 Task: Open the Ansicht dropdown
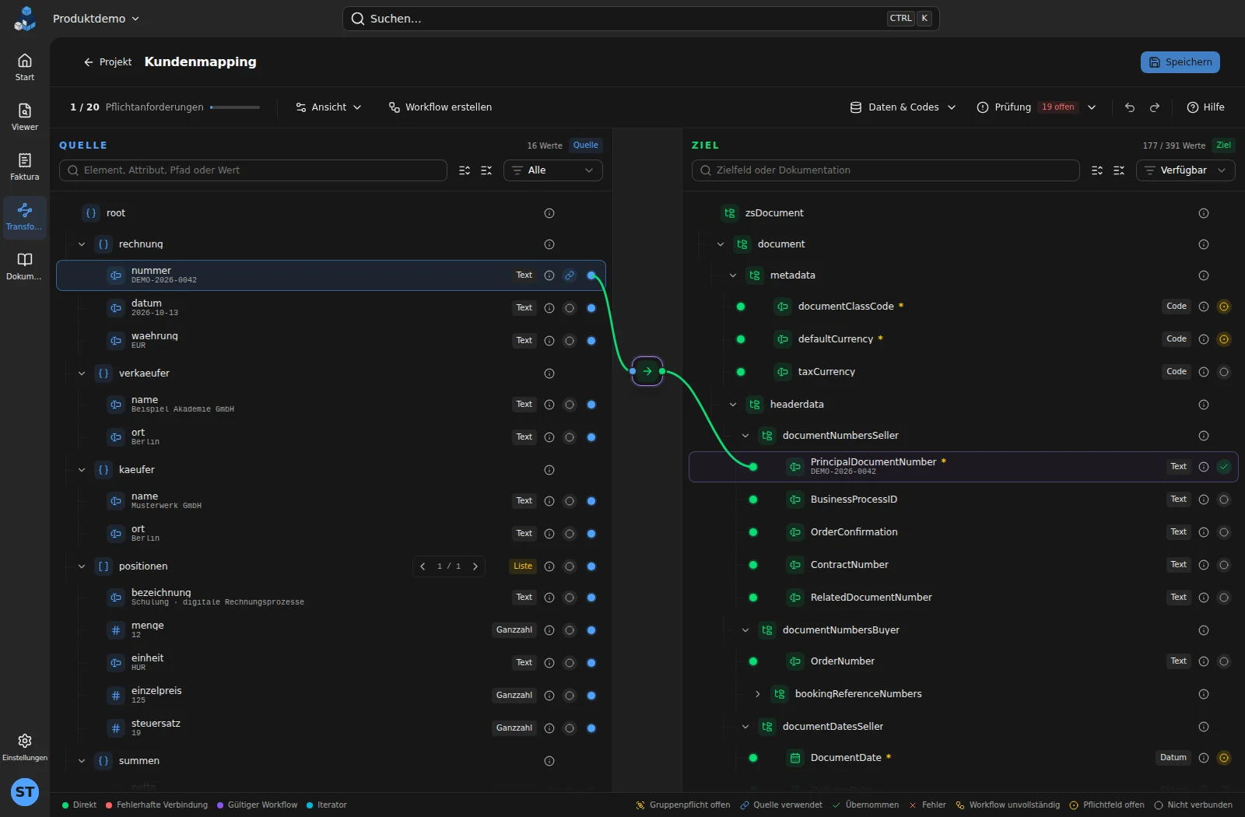[x=329, y=107]
